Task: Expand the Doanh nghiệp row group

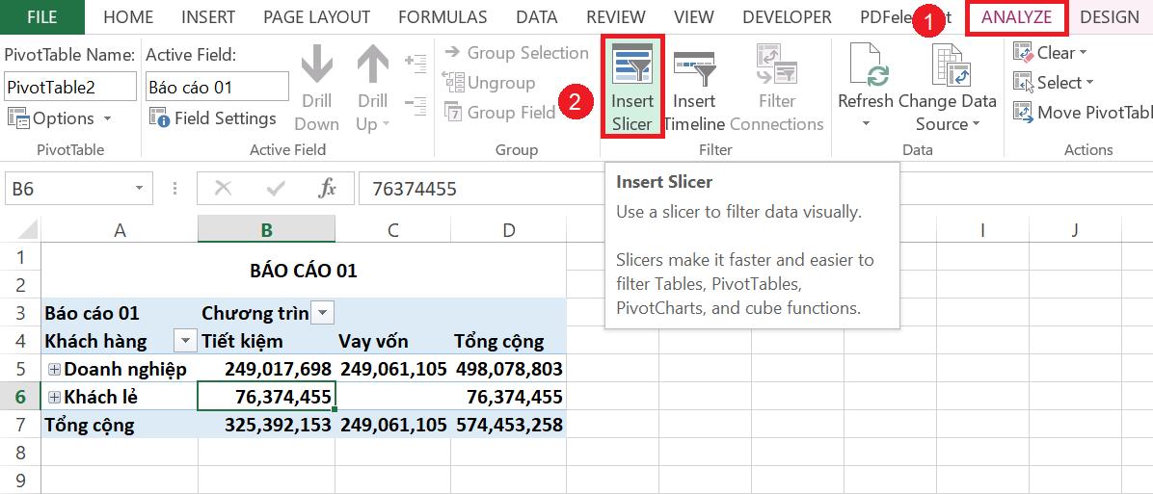Action: pyautogui.click(x=54, y=369)
